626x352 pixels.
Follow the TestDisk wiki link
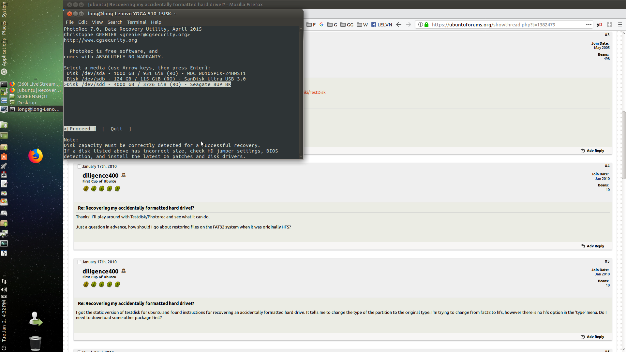coord(314,92)
